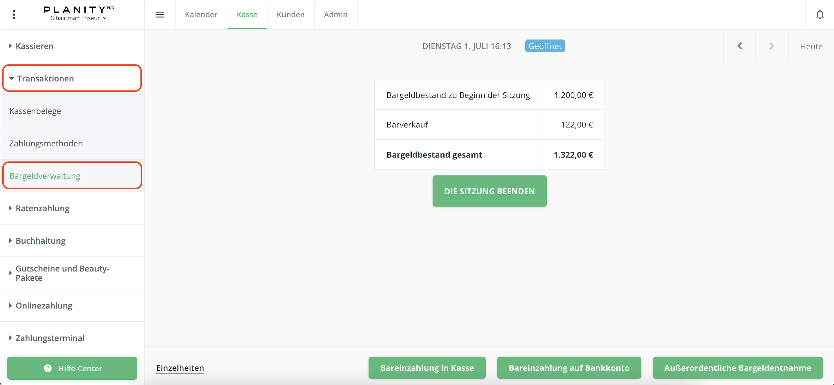Expand the Zahlungsterminal section
The width and height of the screenshot is (834, 385).
[x=50, y=338]
